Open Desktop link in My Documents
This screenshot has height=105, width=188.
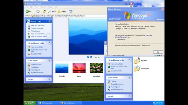pyautogui.click(x=114, y=81)
